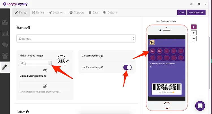
Task: Select the Apple preview mode icon
Action: tap(194, 27)
